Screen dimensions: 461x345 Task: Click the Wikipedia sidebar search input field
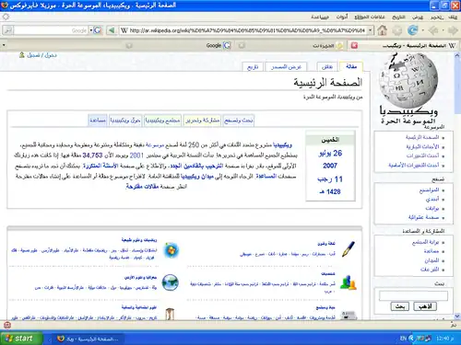point(413,295)
